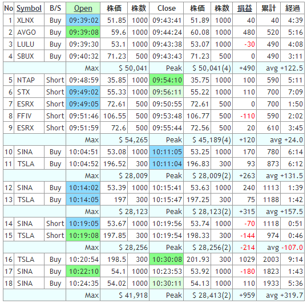The image size is (307, 304).
Task: Click close time 10:30:11
Action: tap(167, 283)
